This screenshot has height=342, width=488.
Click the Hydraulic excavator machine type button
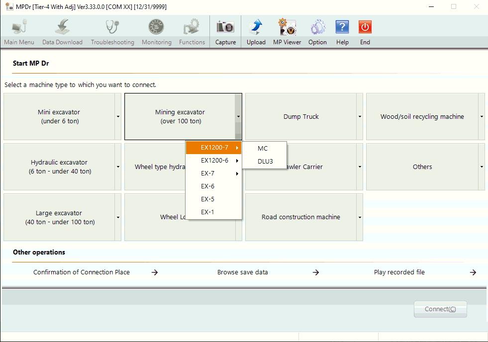point(59,167)
